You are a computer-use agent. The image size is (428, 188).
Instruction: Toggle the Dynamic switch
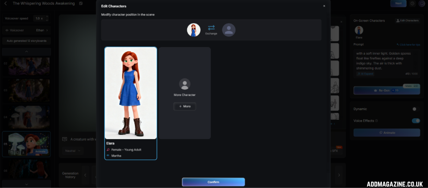pos(416,109)
